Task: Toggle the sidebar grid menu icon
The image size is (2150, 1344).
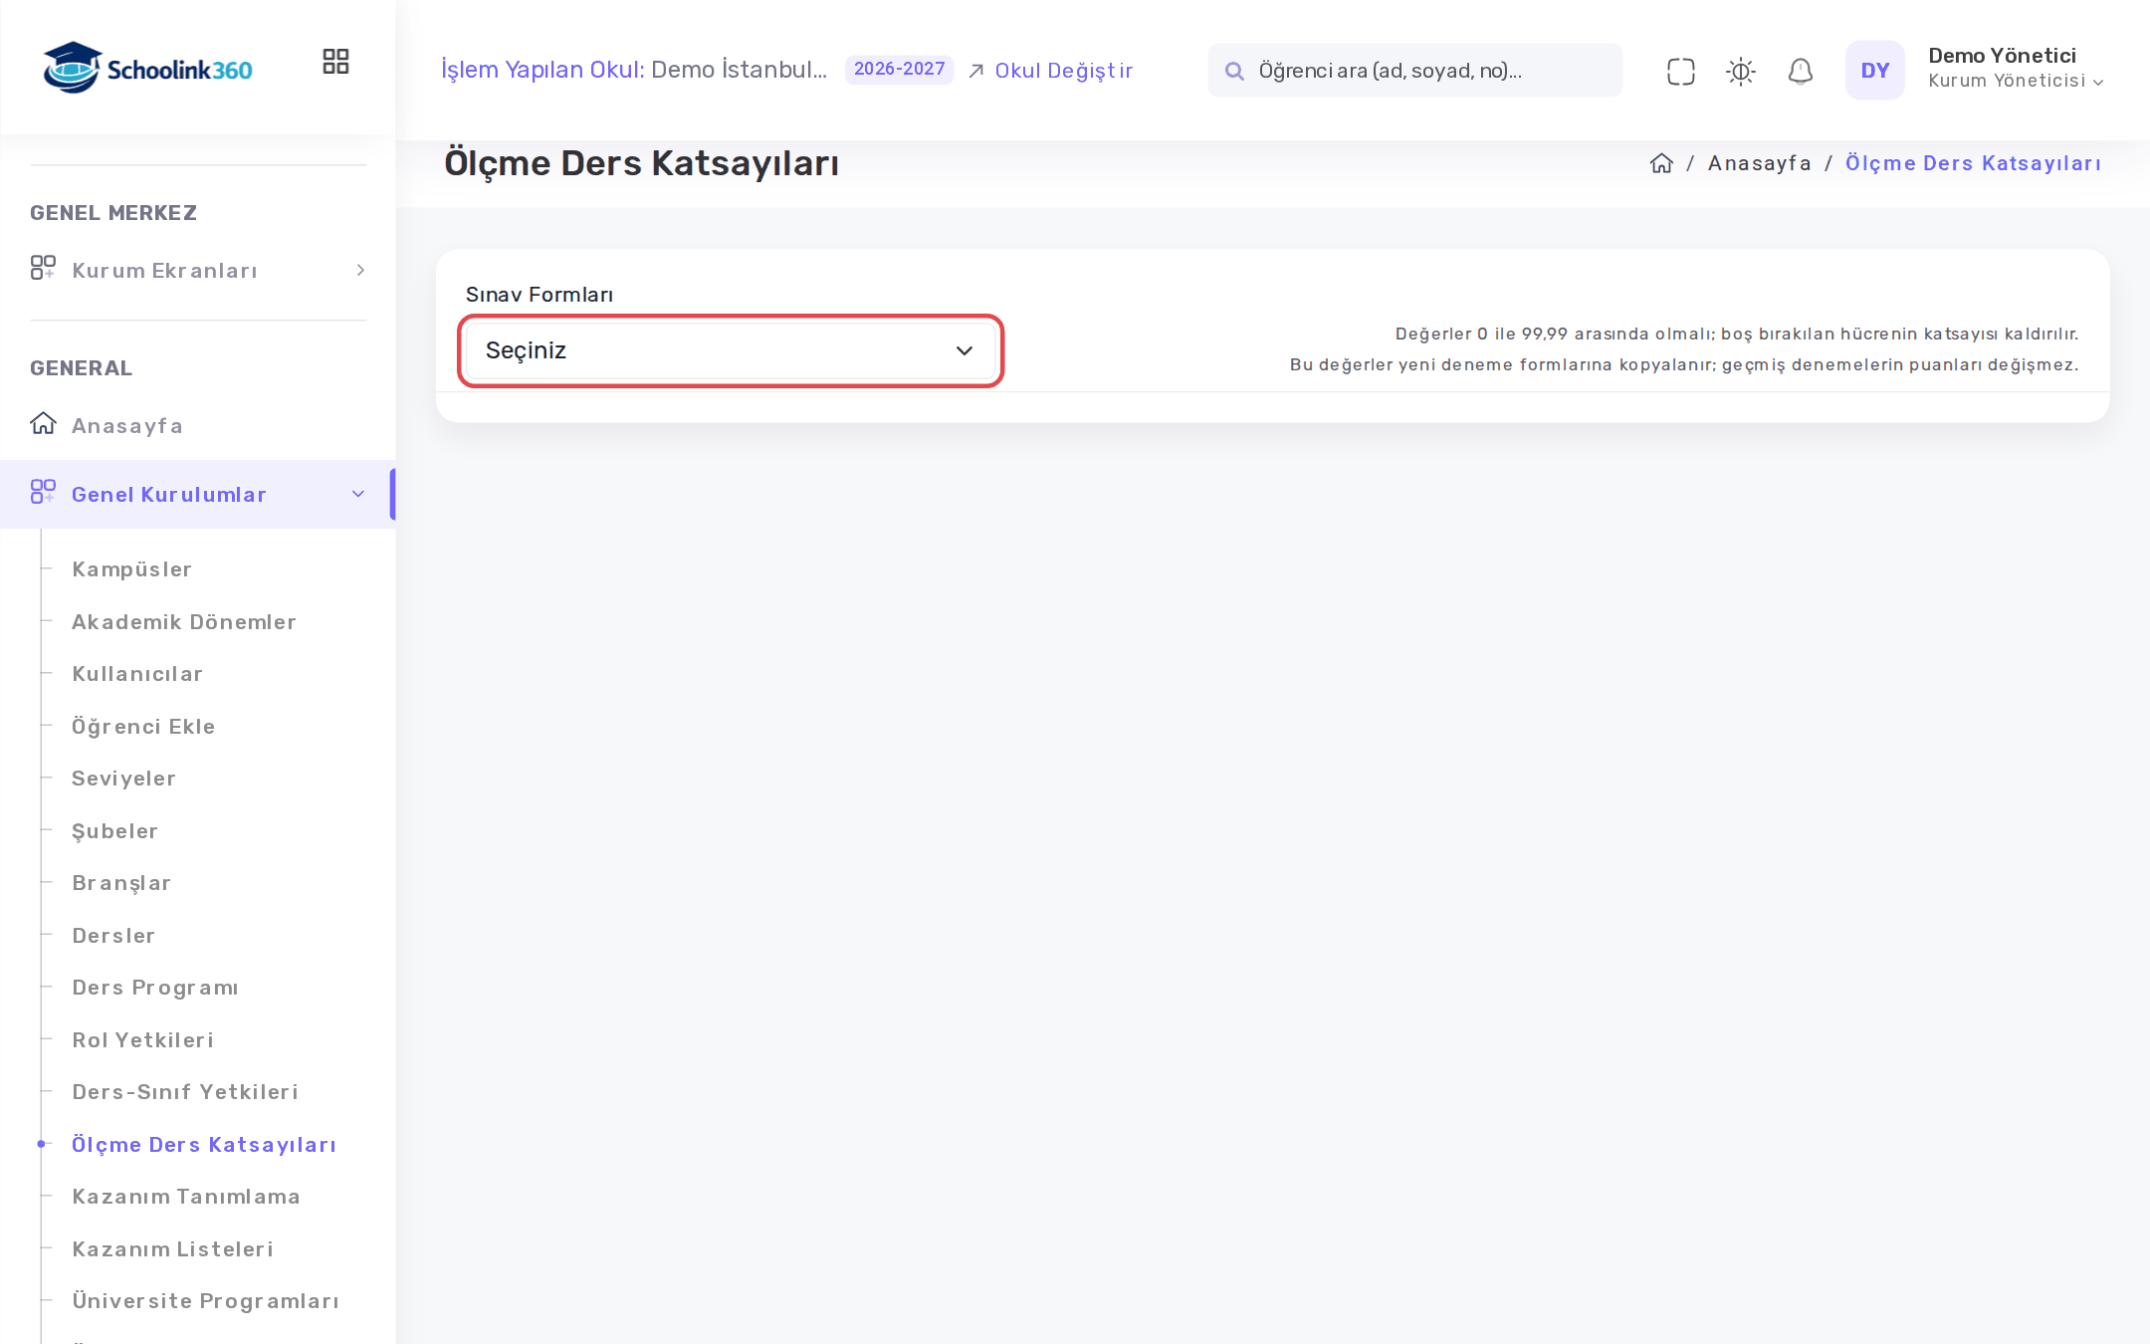Action: coord(335,62)
